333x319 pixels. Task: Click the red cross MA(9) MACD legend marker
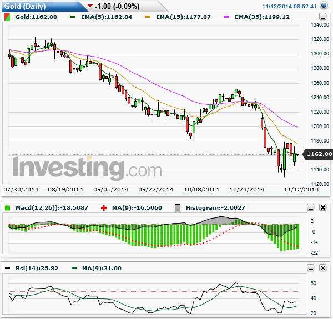[x=104, y=208]
